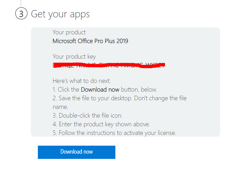Click the Your product label
Screen dimensions: 239x171
coord(69,32)
